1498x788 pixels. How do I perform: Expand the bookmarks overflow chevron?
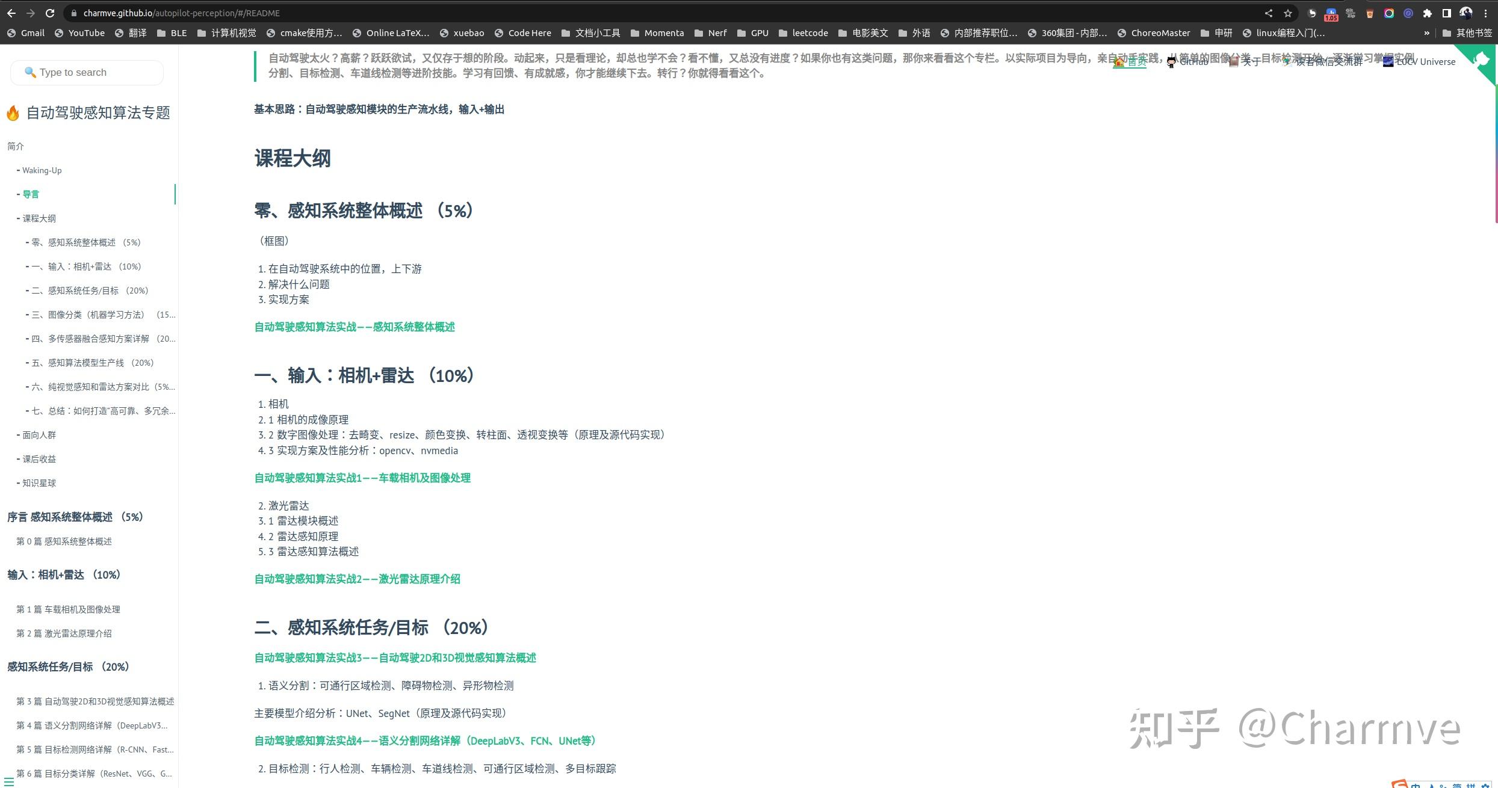[x=1426, y=33]
